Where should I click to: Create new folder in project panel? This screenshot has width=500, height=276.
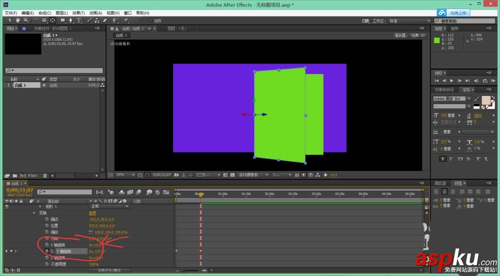tap(15, 175)
